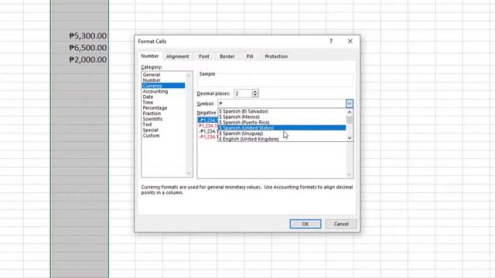This screenshot has height=278, width=495.
Task: Select cell containing ₱2,000.00
Action: tap(80, 59)
